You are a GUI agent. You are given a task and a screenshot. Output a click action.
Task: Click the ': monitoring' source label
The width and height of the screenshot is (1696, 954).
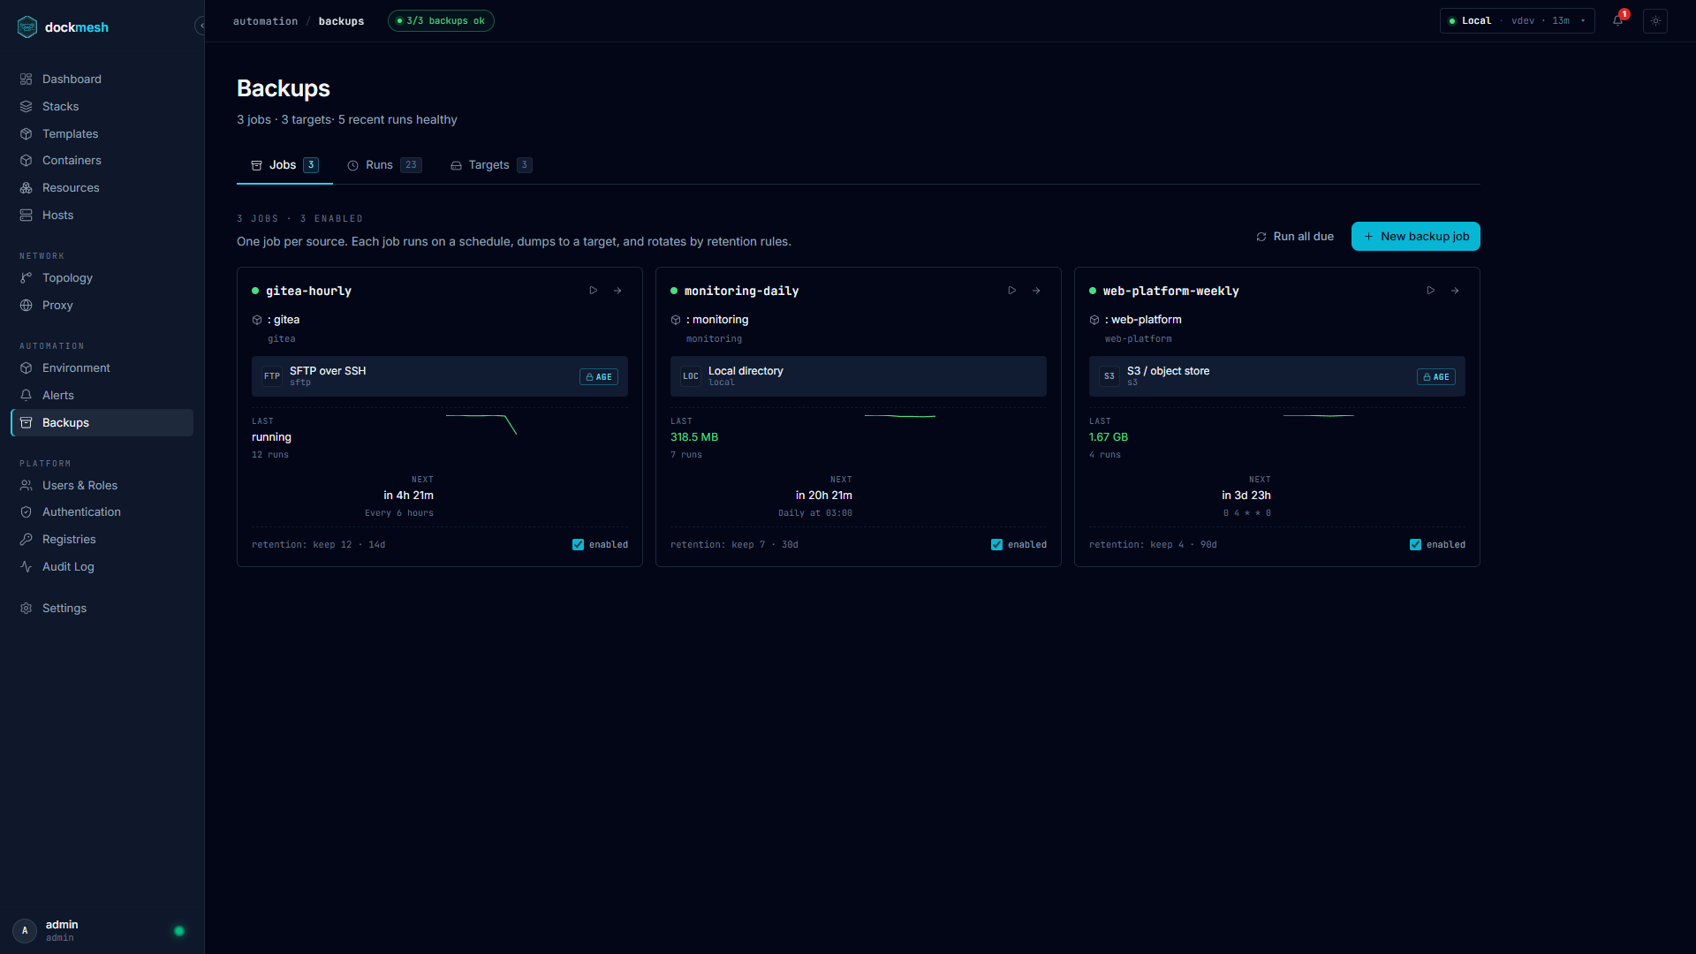pos(717,320)
